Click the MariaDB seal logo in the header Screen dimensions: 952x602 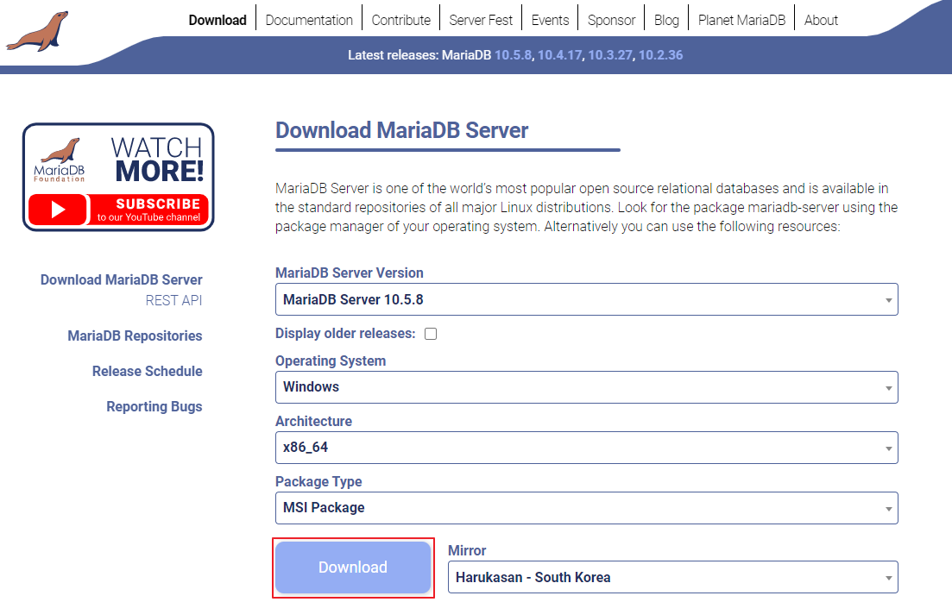coord(38,31)
